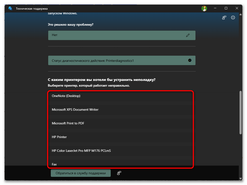This screenshot has width=247, height=185.
Task: Click the 'Нет' answer field
Action: coord(122,35)
